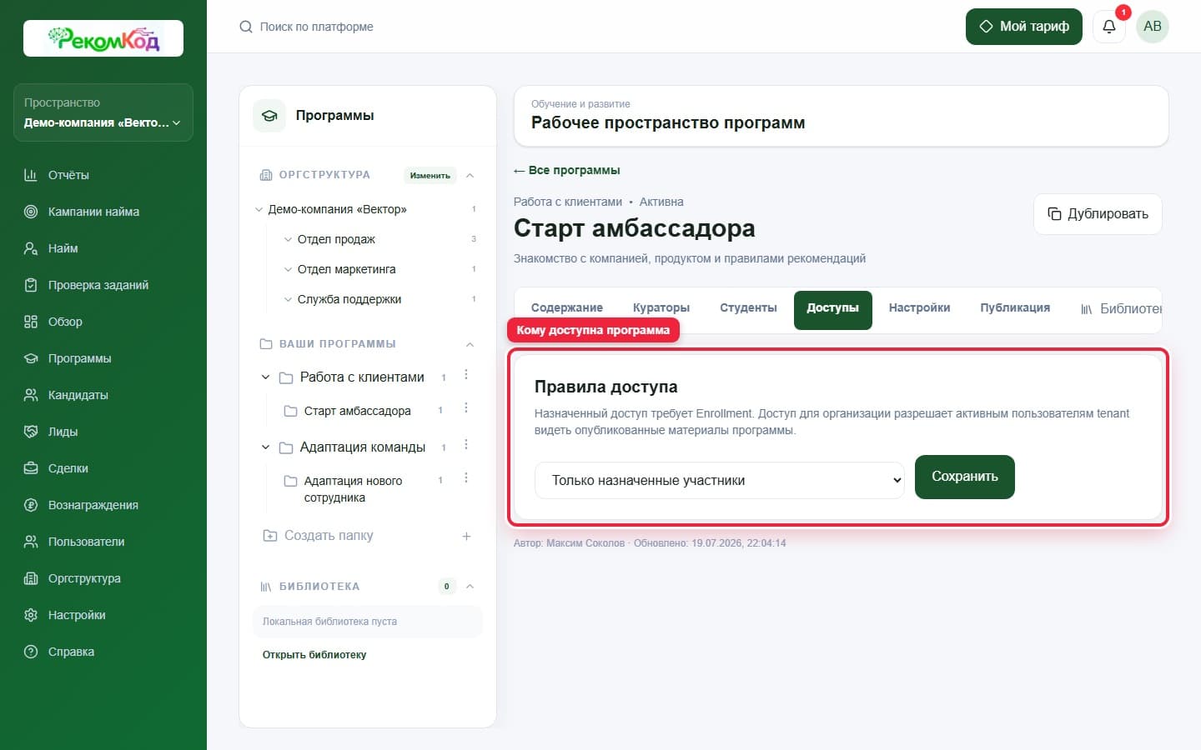Click the Настройки gear icon in sidebar
The width and height of the screenshot is (1201, 750).
pyautogui.click(x=31, y=615)
